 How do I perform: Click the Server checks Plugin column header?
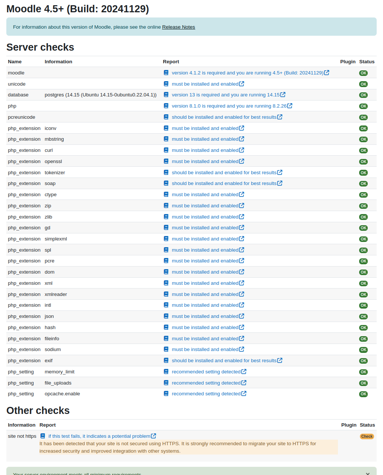pos(348,62)
